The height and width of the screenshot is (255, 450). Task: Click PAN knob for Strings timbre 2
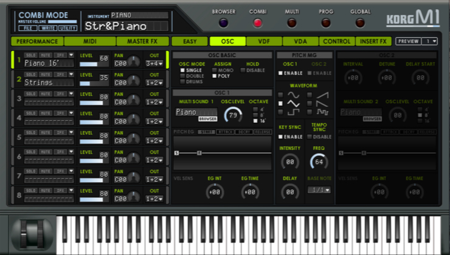(134, 81)
